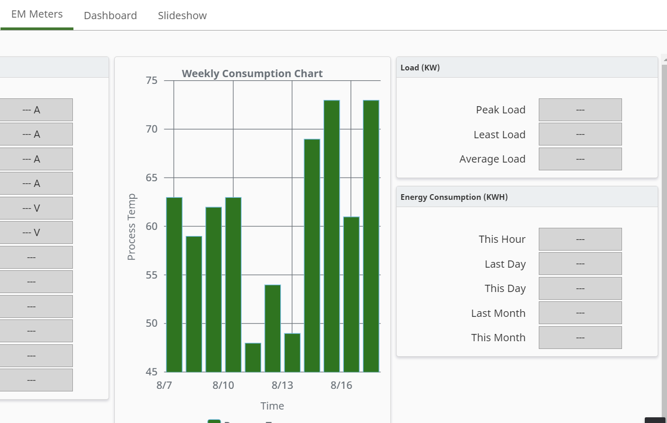Click the Last Month energy value box
This screenshot has height=423, width=667.
(580, 313)
